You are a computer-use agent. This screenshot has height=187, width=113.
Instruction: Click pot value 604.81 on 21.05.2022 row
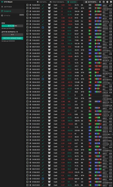tap(77, 179)
